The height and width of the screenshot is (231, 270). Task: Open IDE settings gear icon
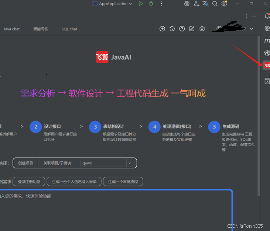(x=224, y=4)
